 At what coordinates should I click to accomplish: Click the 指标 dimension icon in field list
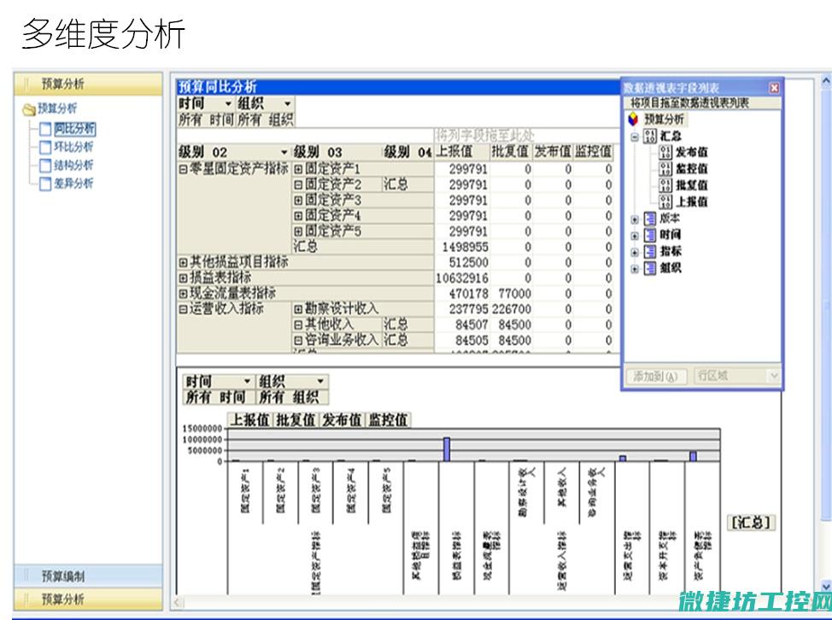tap(650, 251)
